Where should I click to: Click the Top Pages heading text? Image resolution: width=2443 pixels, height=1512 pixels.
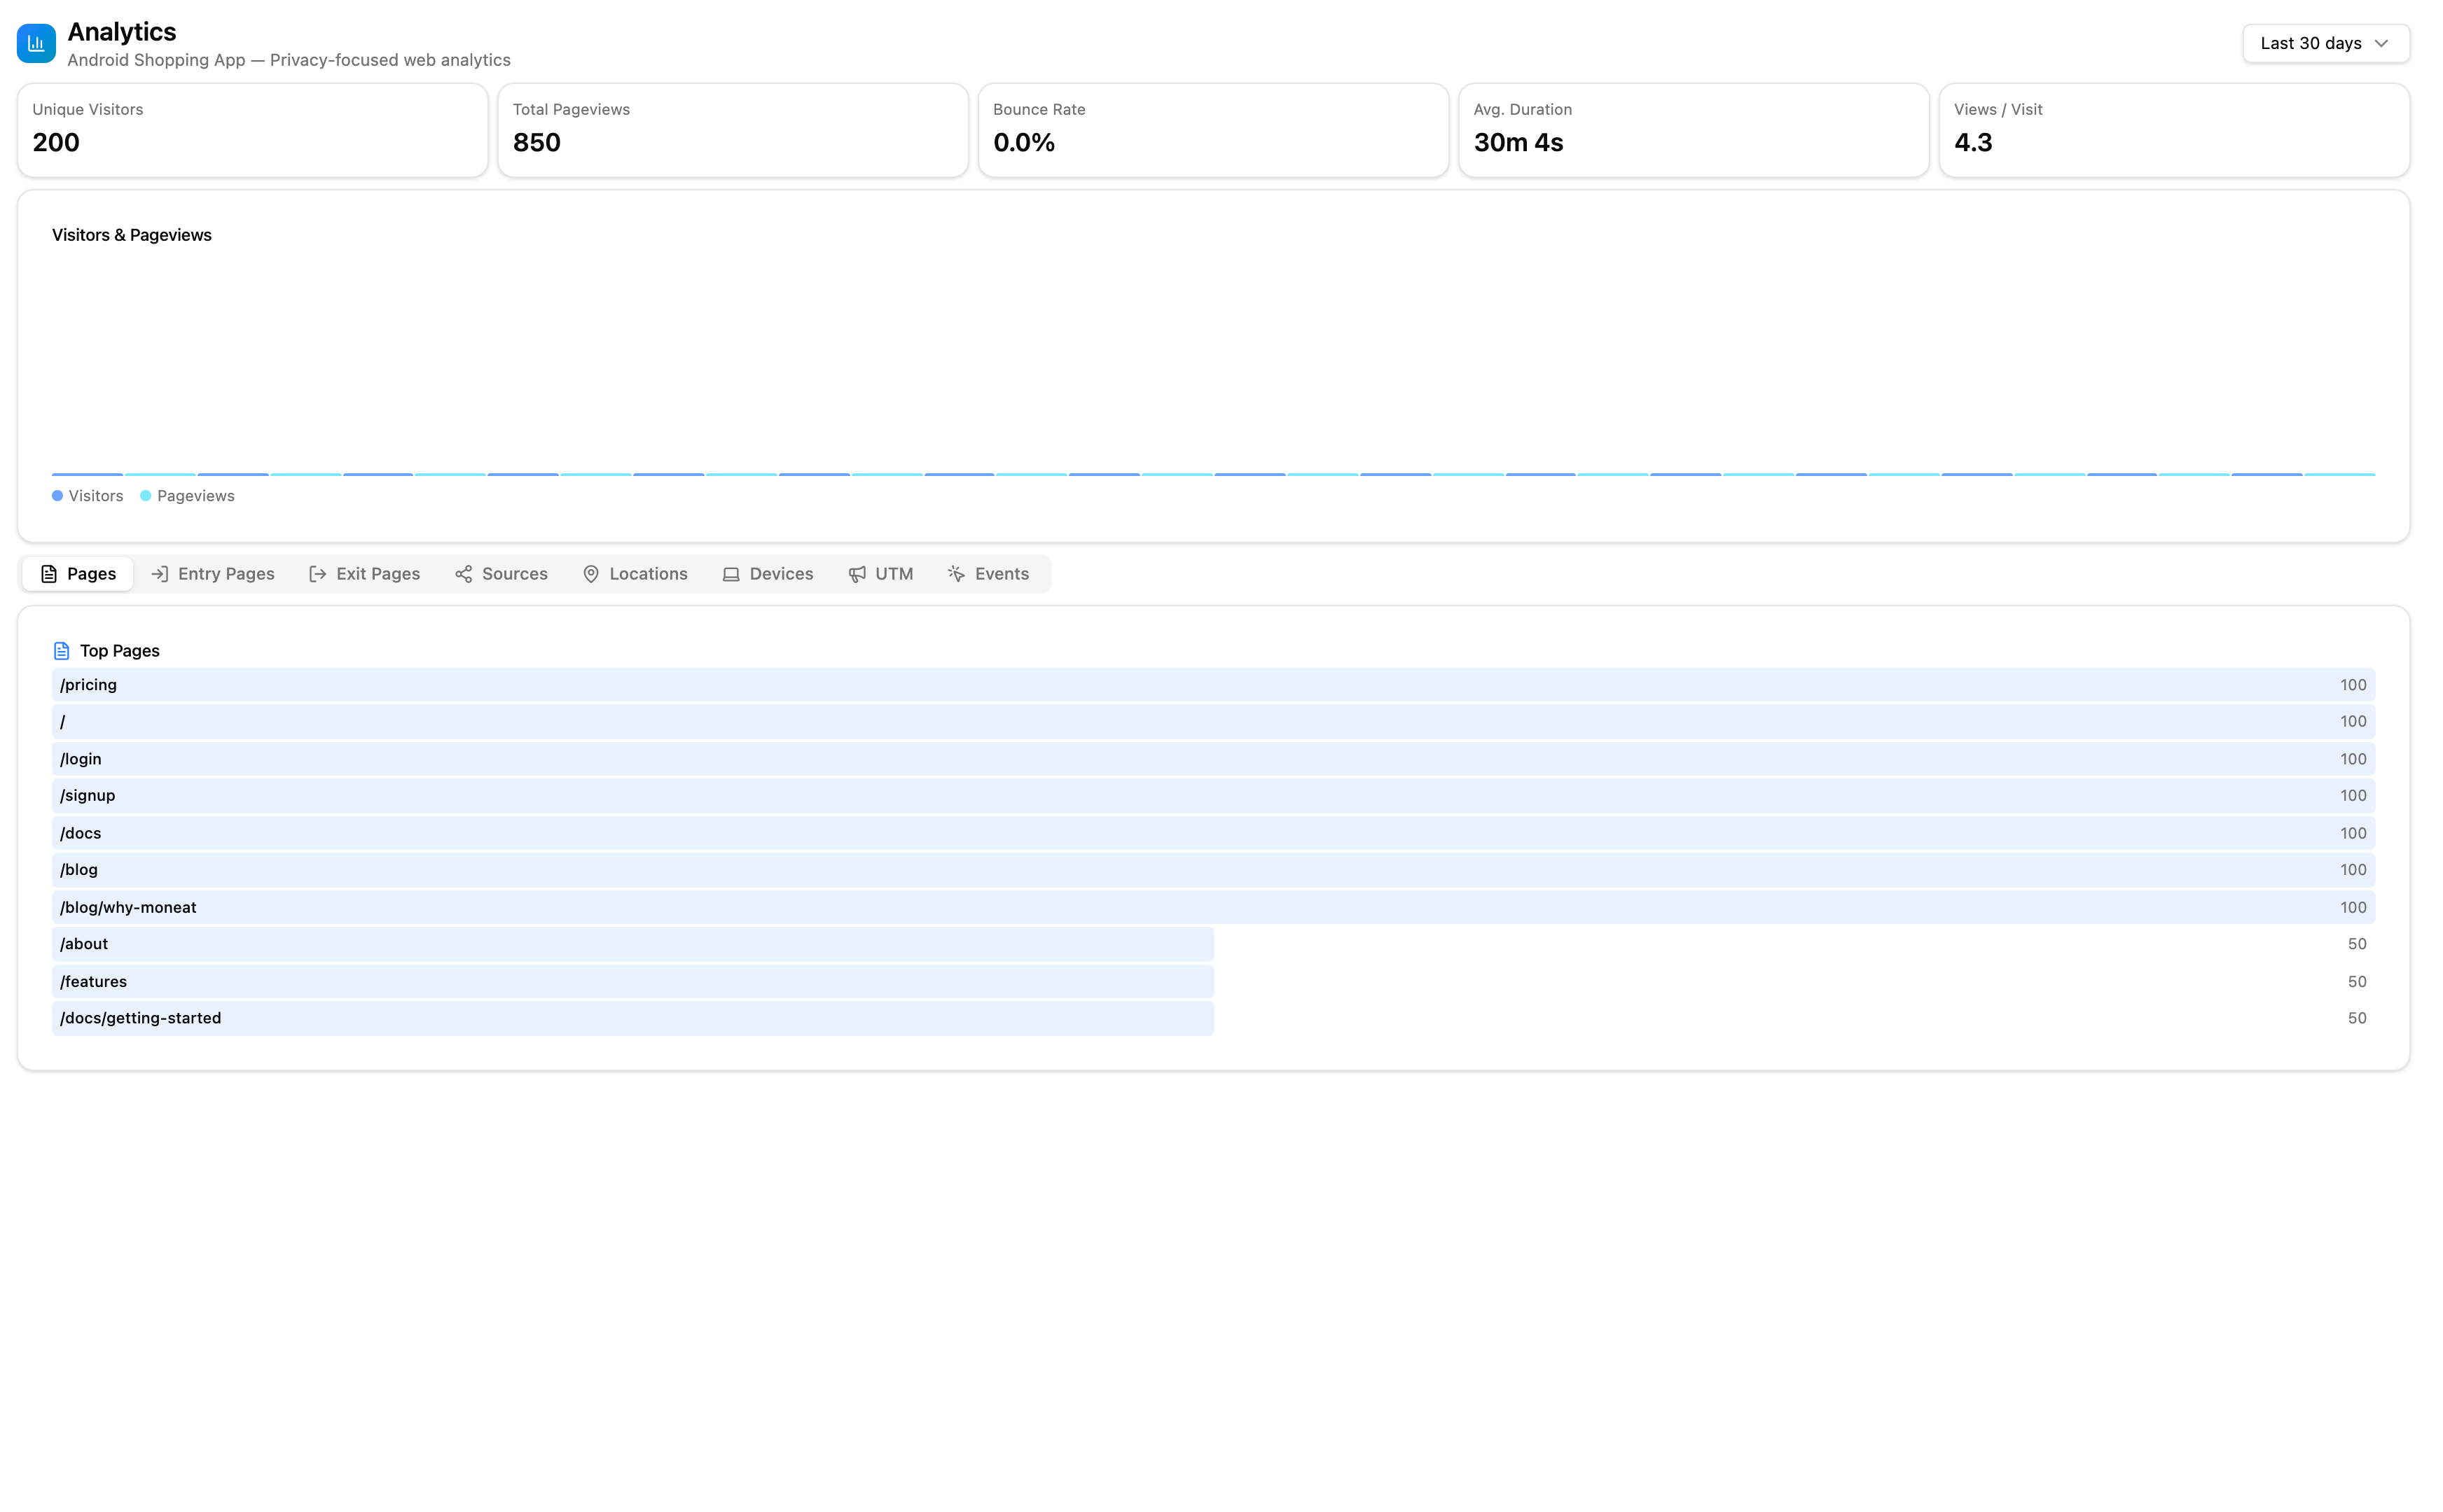click(120, 651)
